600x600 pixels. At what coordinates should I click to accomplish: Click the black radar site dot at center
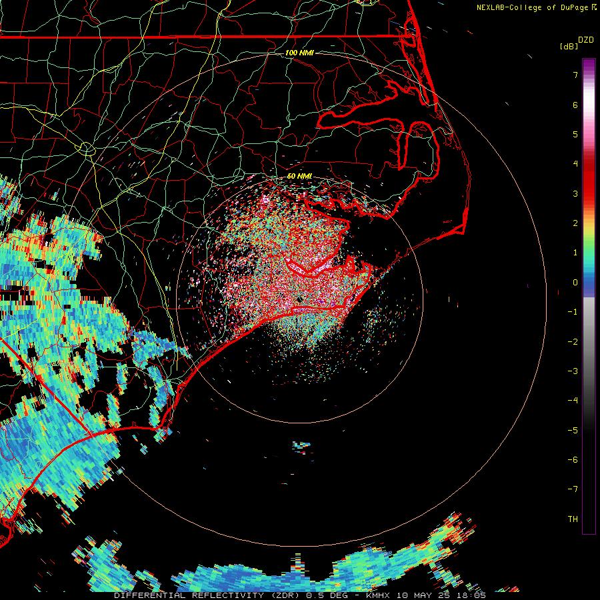coord(299,299)
